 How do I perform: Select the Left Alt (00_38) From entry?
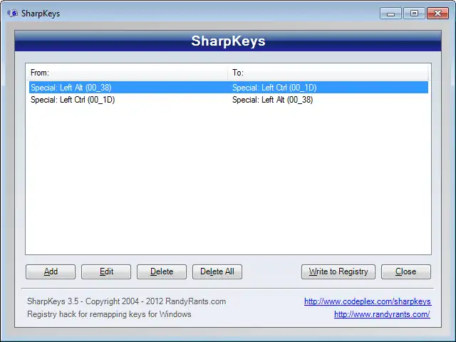(x=71, y=88)
